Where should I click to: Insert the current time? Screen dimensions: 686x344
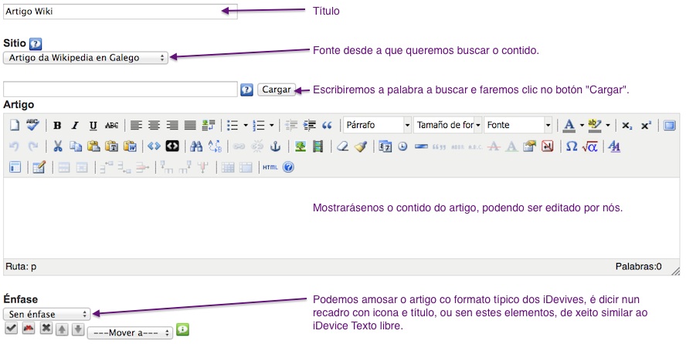click(403, 147)
